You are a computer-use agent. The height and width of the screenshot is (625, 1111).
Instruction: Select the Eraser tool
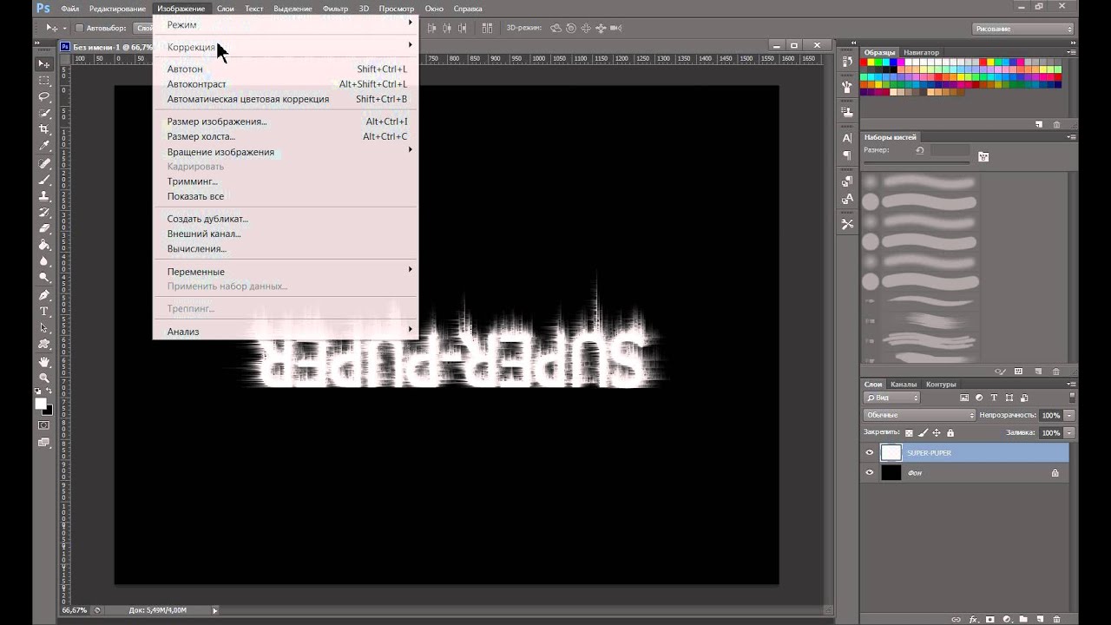(44, 229)
